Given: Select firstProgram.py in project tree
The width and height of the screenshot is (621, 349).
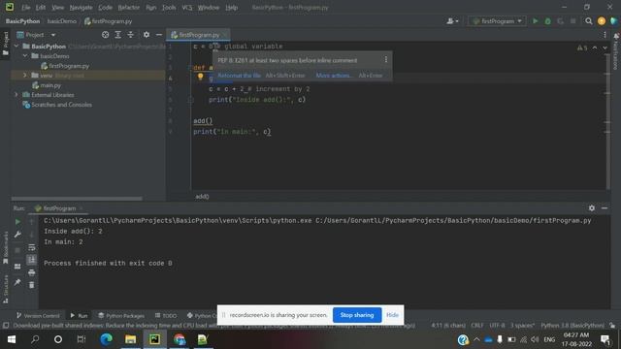Looking at the screenshot, I should tap(69, 66).
